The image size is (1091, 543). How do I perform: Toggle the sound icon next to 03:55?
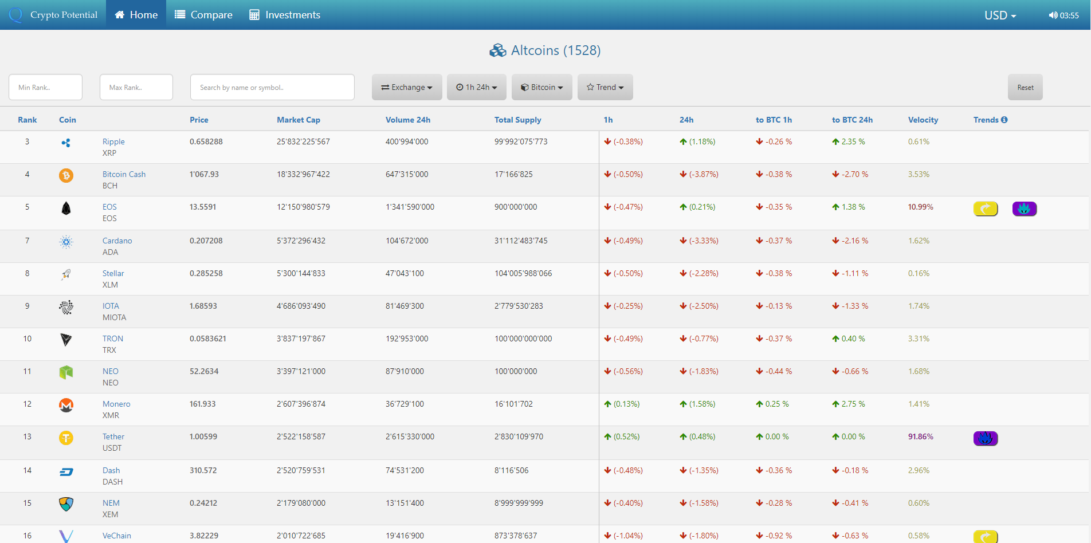click(1053, 15)
